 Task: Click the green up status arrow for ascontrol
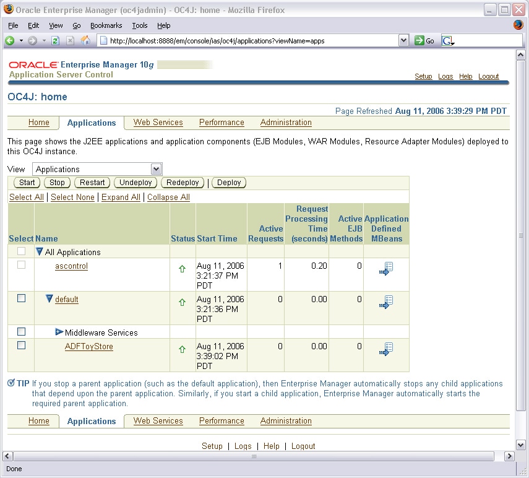[182, 269]
